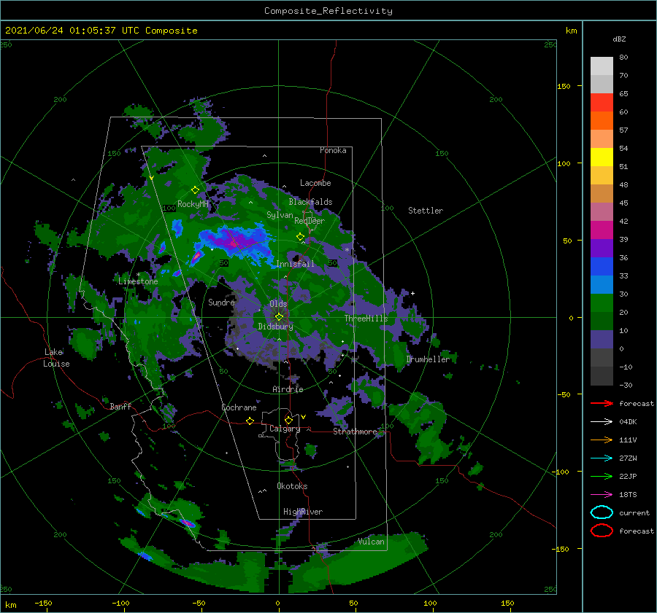Click the yellow diamond marker near RockyMH
This screenshot has width=657, height=613.
(x=195, y=190)
